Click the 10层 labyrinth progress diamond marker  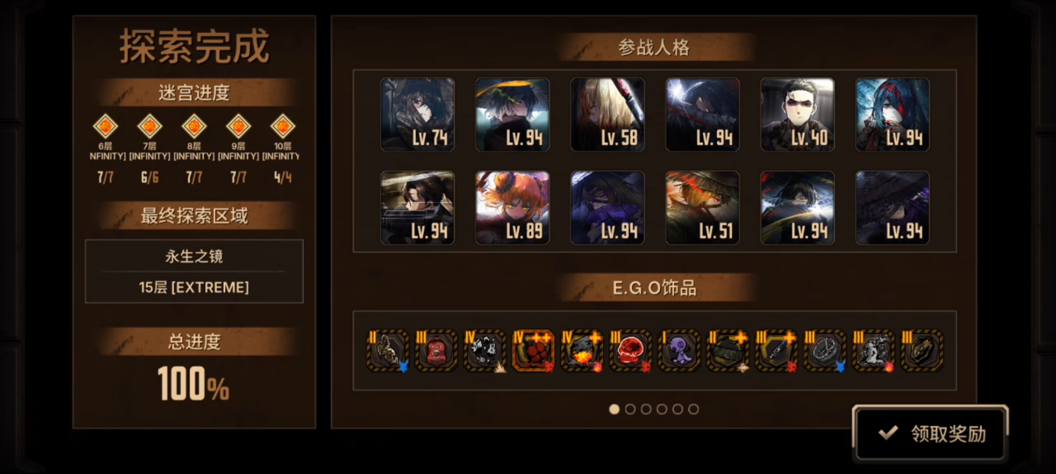pyautogui.click(x=283, y=126)
